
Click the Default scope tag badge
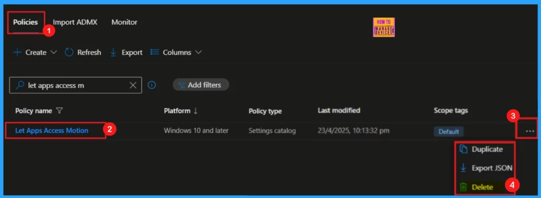(x=449, y=131)
